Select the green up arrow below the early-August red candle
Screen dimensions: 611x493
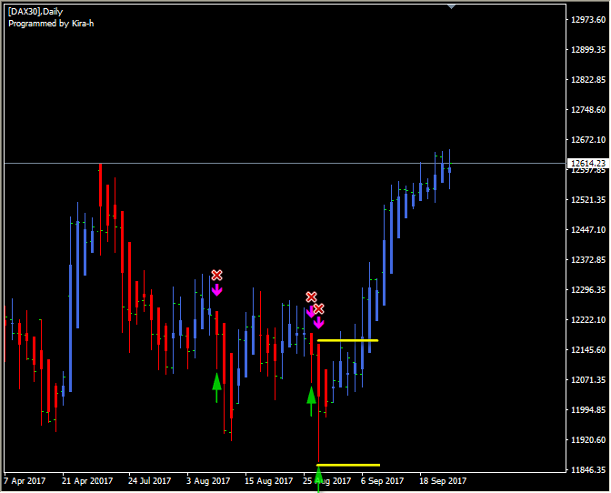tap(216, 387)
